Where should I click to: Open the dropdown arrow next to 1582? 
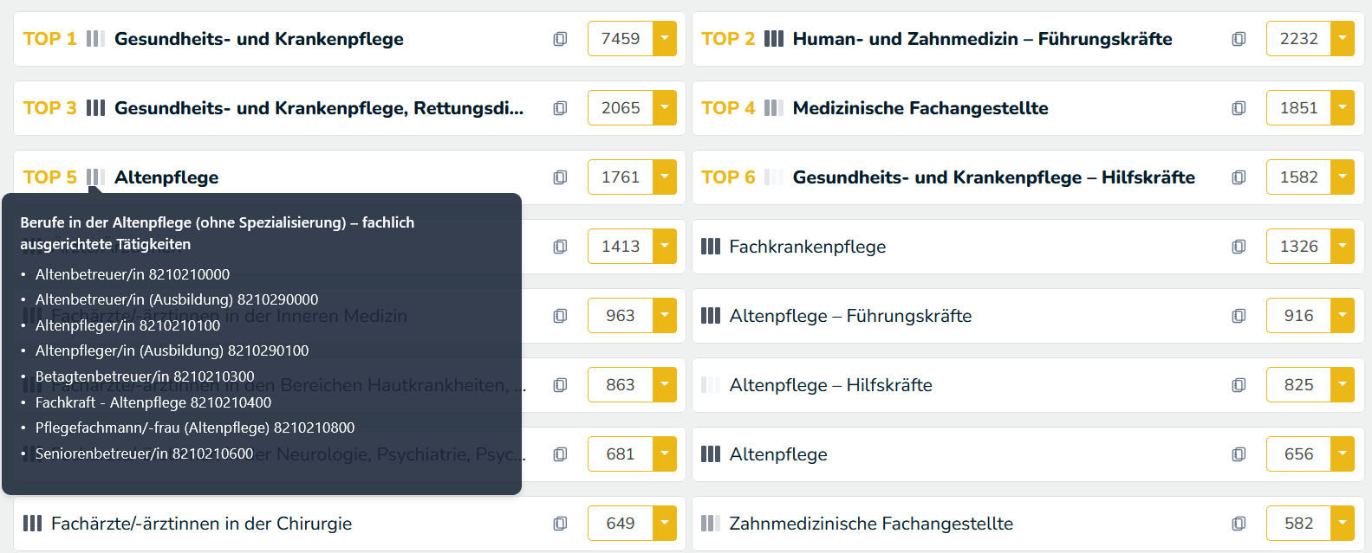(x=1343, y=177)
